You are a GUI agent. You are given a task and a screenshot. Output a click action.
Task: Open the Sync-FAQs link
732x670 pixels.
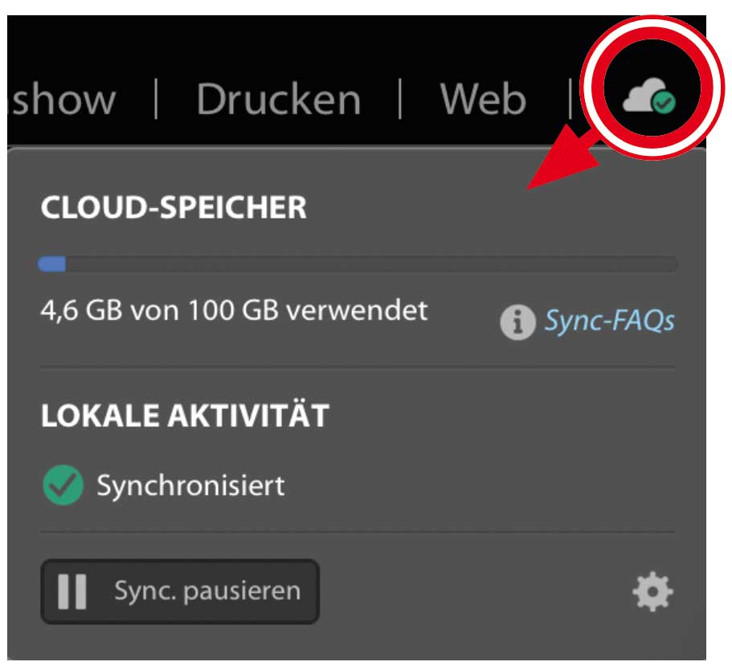[x=609, y=321]
